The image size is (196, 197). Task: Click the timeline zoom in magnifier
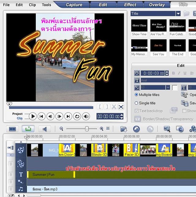click(102, 129)
